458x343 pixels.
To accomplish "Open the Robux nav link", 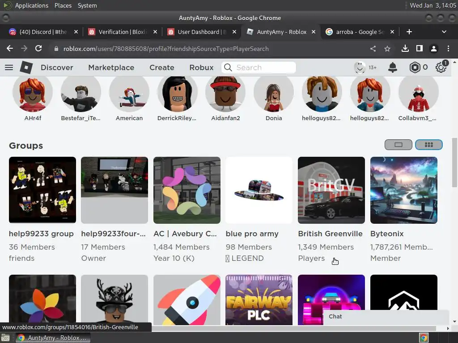I will click(202, 67).
